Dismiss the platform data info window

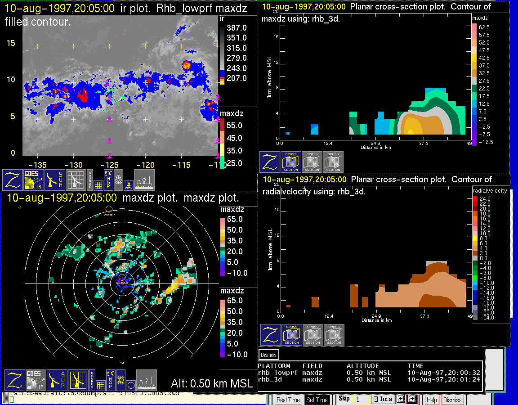pos(269,355)
